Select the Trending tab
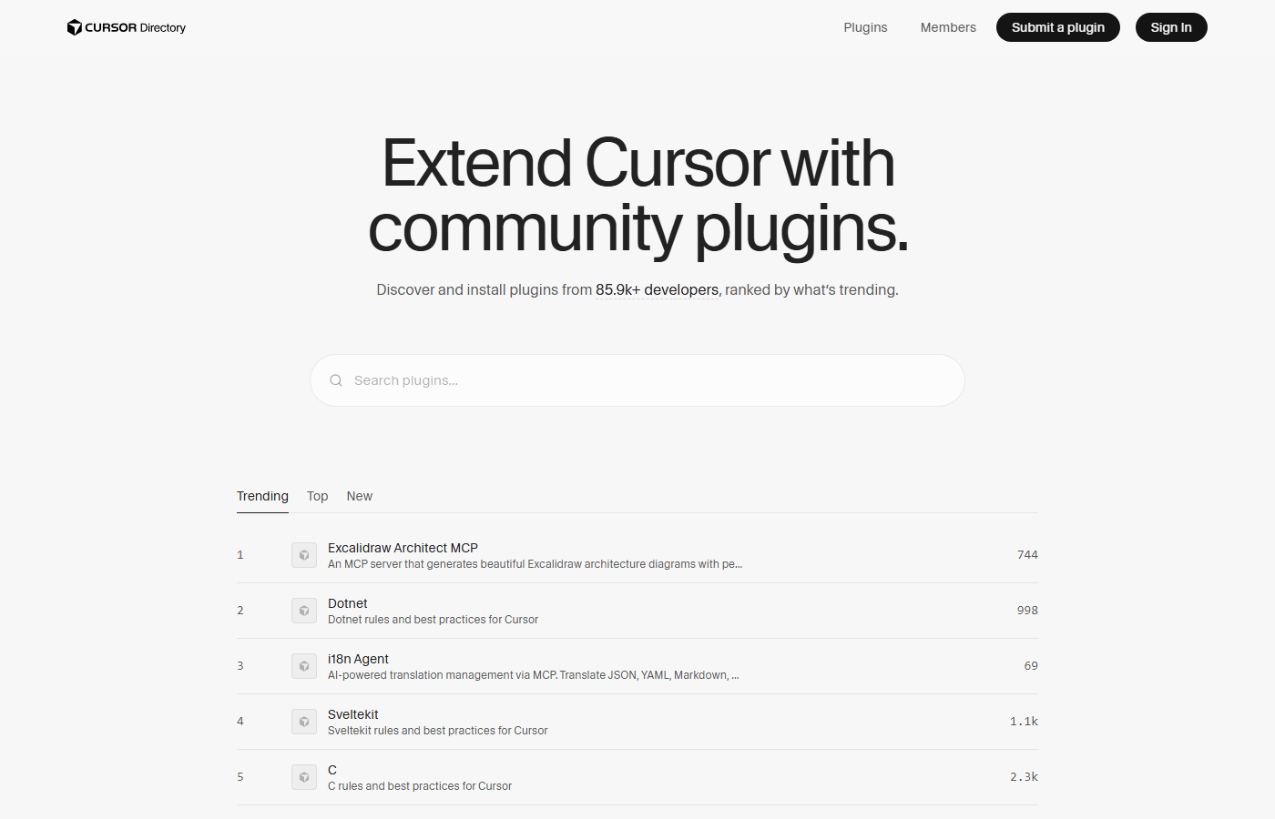Image resolution: width=1275 pixels, height=819 pixels. pyautogui.click(x=262, y=496)
